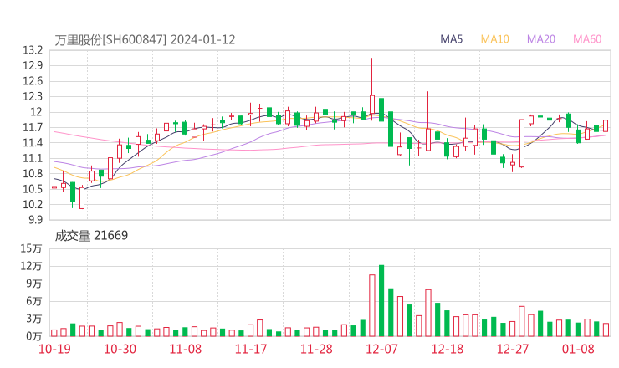
Task: Click the 3万 volume axis label
Action: (x=34, y=319)
